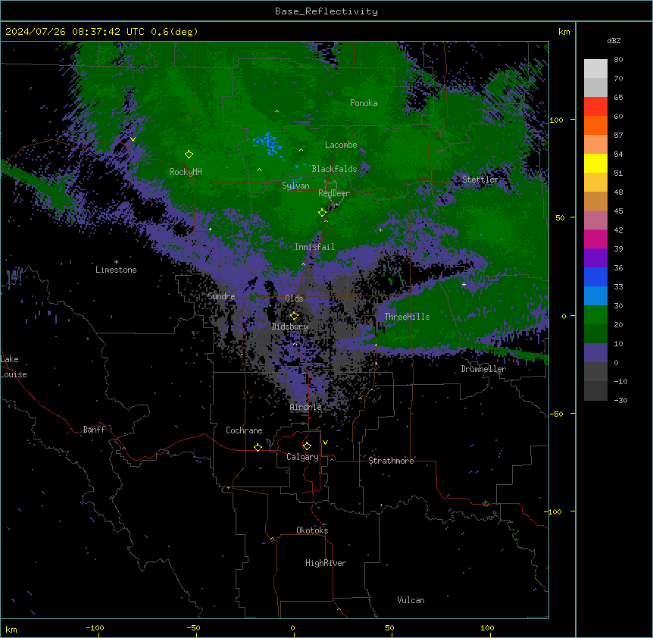Click the Sylvan label

click(x=295, y=186)
